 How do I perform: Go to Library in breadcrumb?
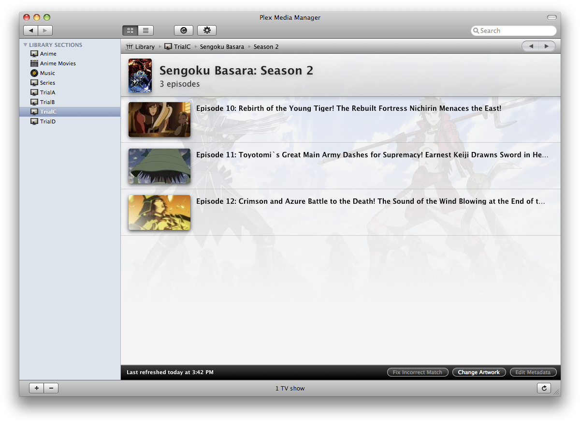[x=145, y=47]
